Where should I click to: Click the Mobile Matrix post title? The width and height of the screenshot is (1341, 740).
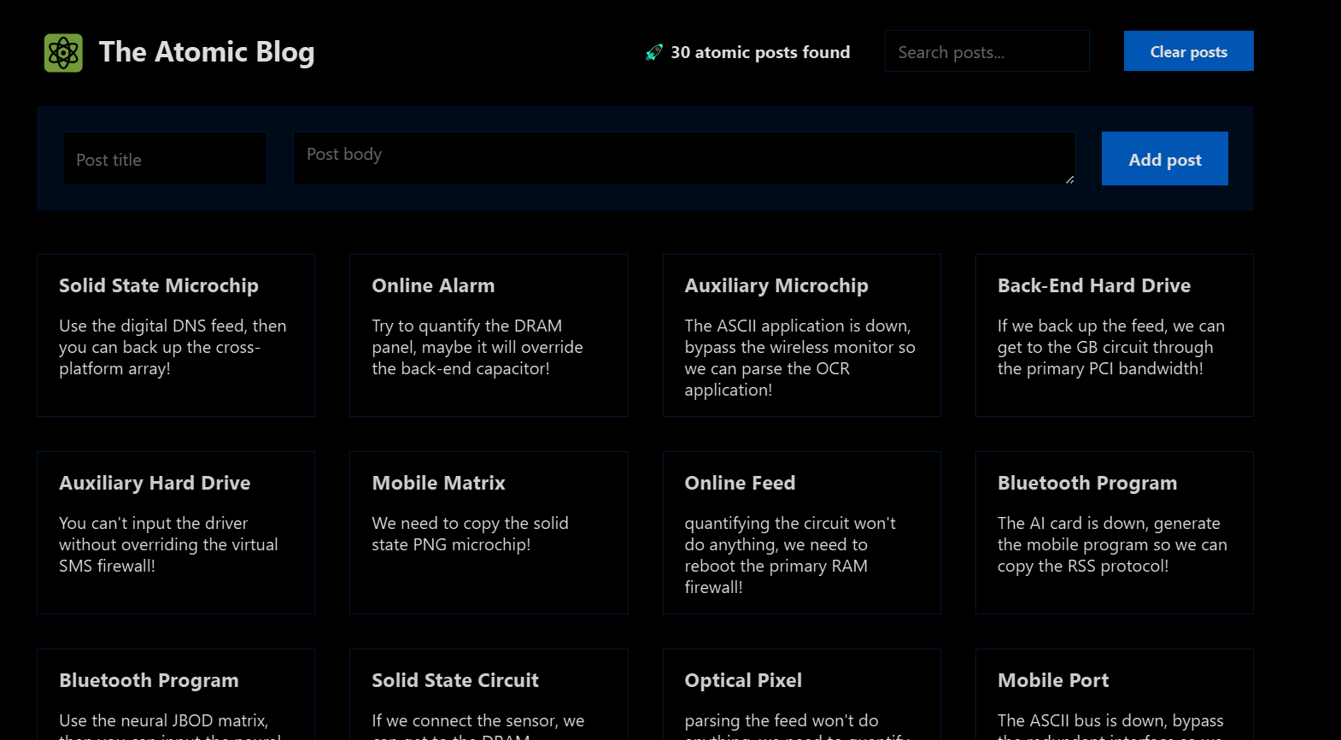438,483
